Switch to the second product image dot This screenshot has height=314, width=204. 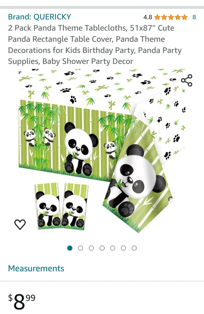(80, 248)
